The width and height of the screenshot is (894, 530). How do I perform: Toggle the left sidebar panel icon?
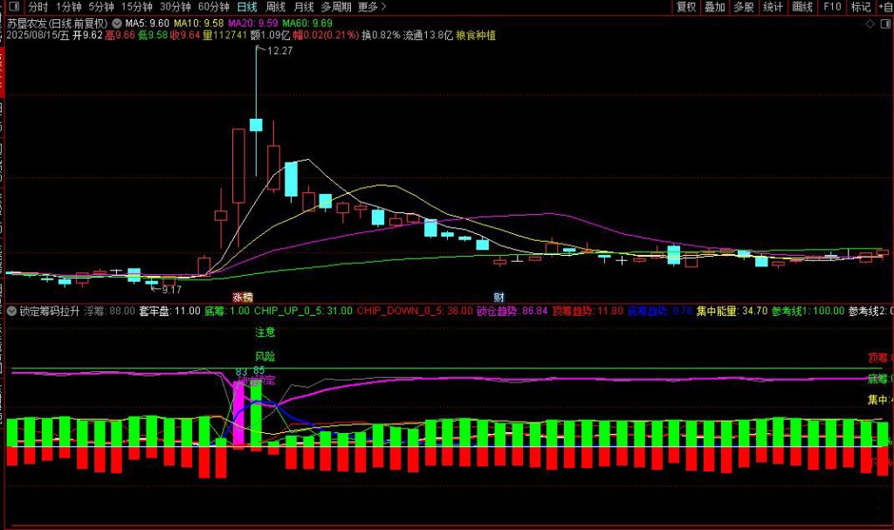(12, 7)
